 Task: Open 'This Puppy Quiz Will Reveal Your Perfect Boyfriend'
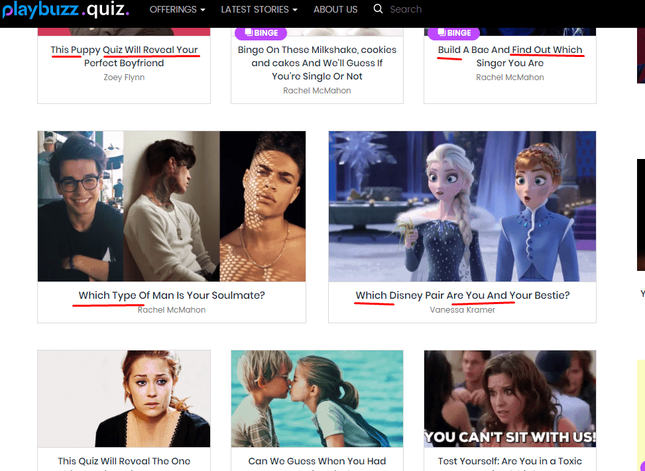coord(124,56)
